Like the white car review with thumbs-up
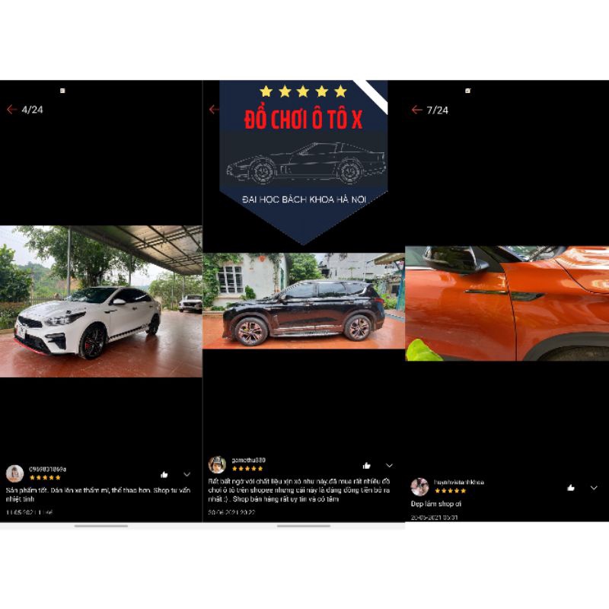 (164, 474)
